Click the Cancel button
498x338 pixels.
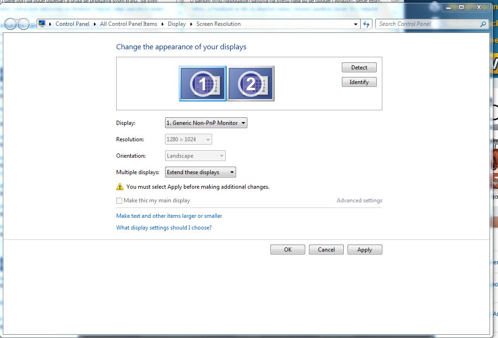click(x=326, y=250)
